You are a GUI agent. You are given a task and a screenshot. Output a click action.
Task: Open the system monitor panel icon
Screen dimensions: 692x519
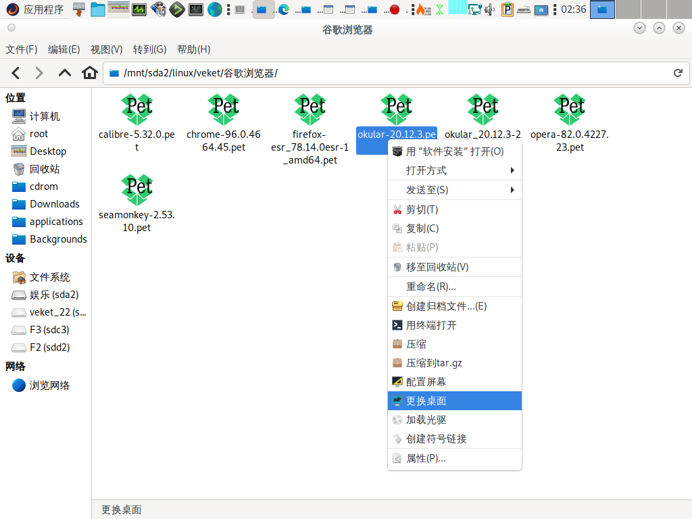139,9
